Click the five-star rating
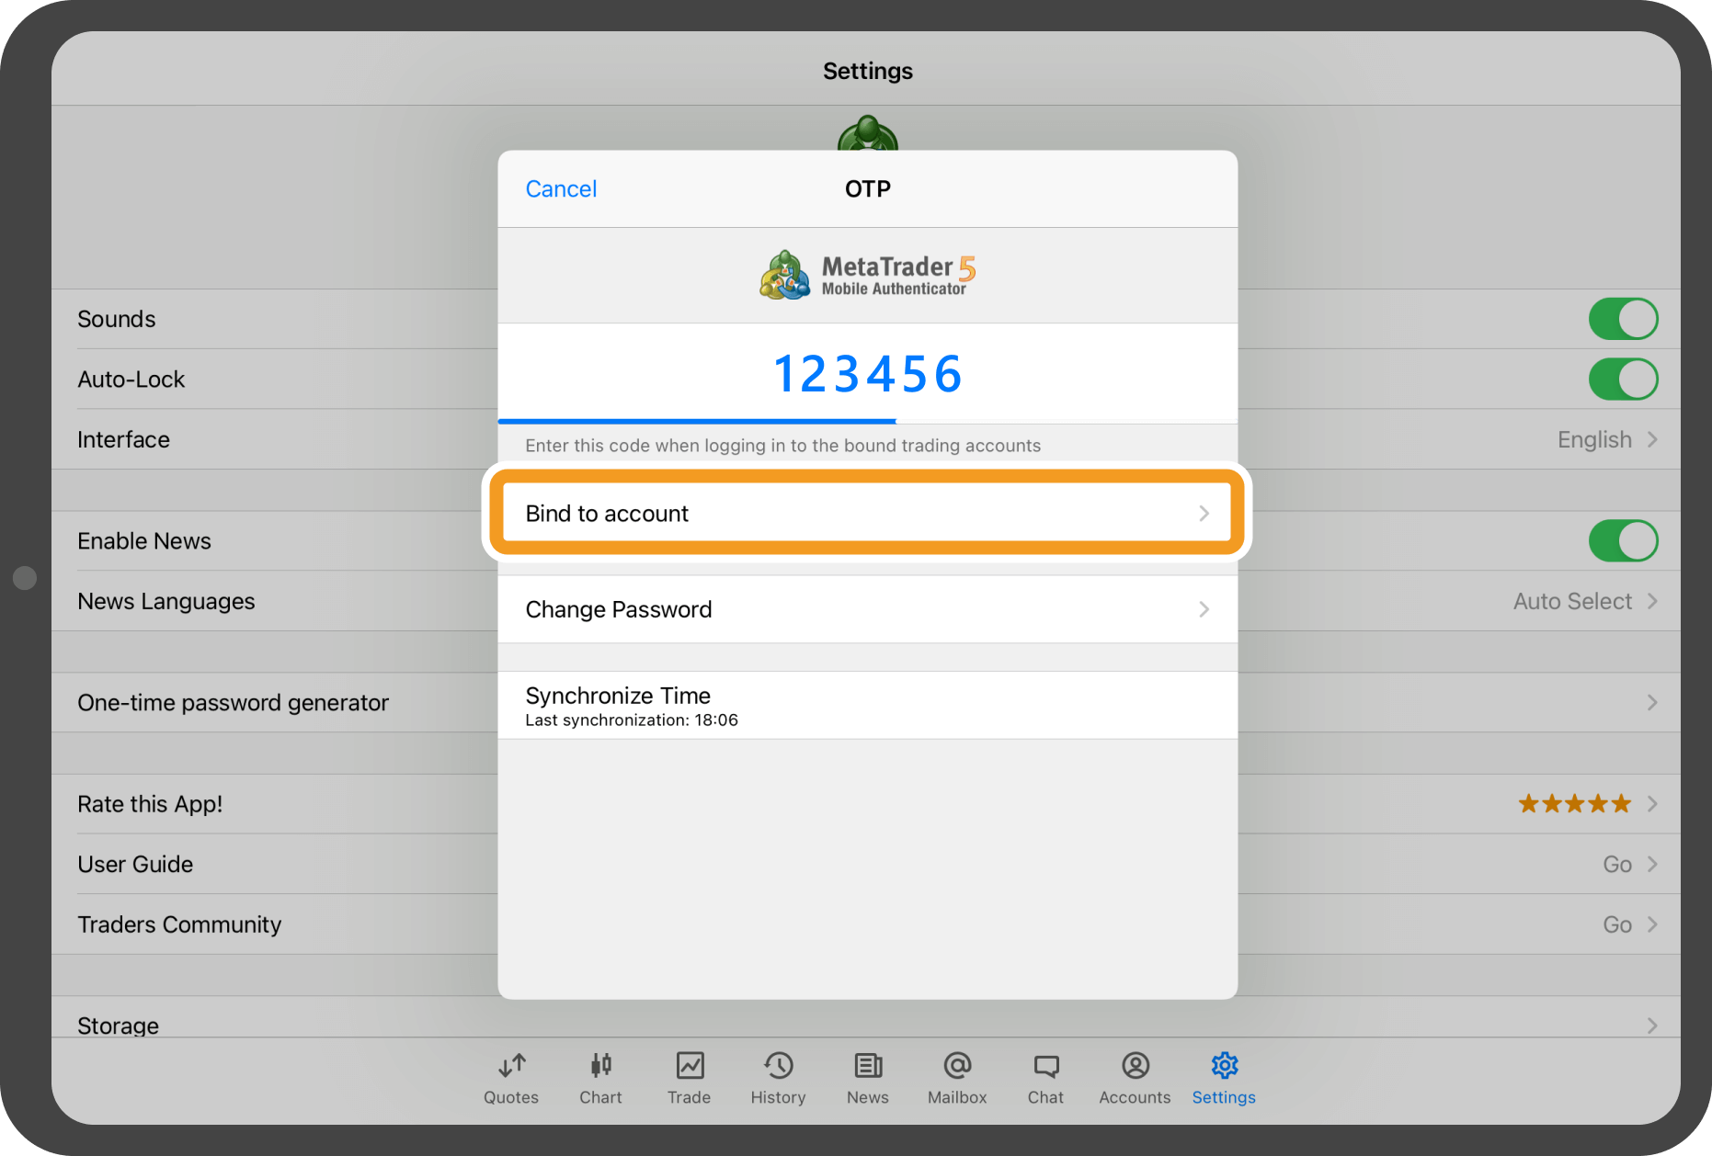The width and height of the screenshot is (1712, 1156). pos(1574,804)
